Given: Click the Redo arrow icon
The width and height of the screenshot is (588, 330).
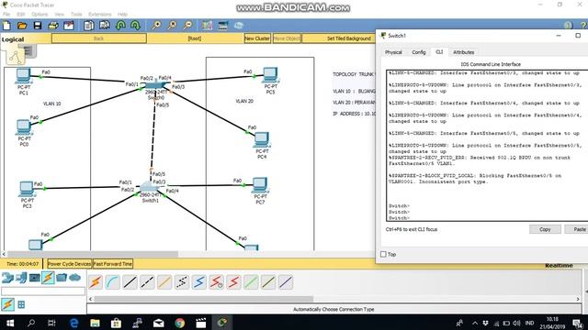Looking at the screenshot, I should tap(135, 26).
